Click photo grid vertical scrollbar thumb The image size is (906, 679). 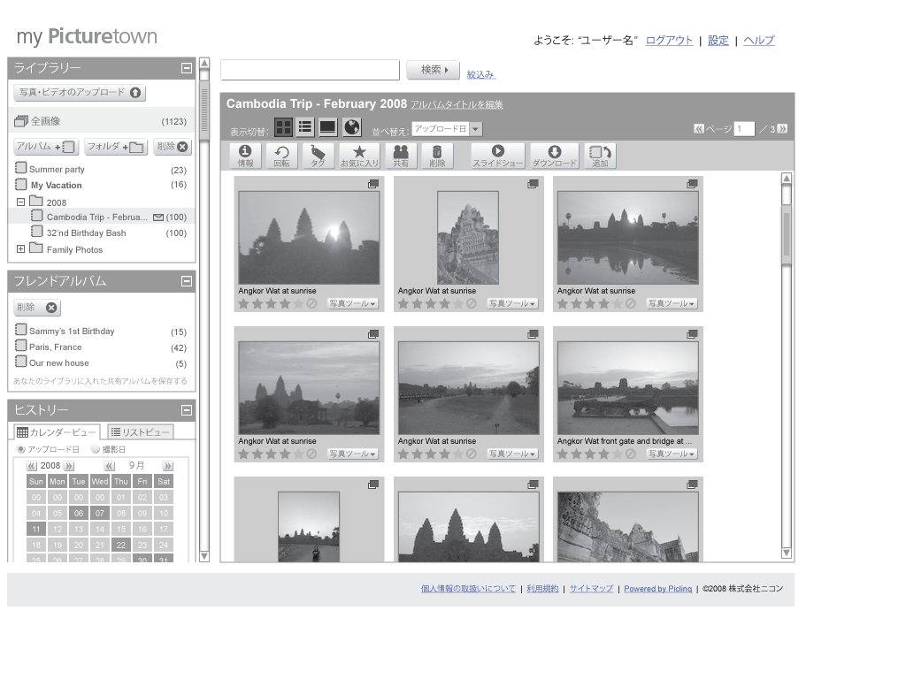787,234
